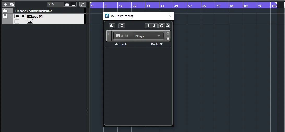
Task: Click the left locator marker at bar 1
Action: [91, 3]
